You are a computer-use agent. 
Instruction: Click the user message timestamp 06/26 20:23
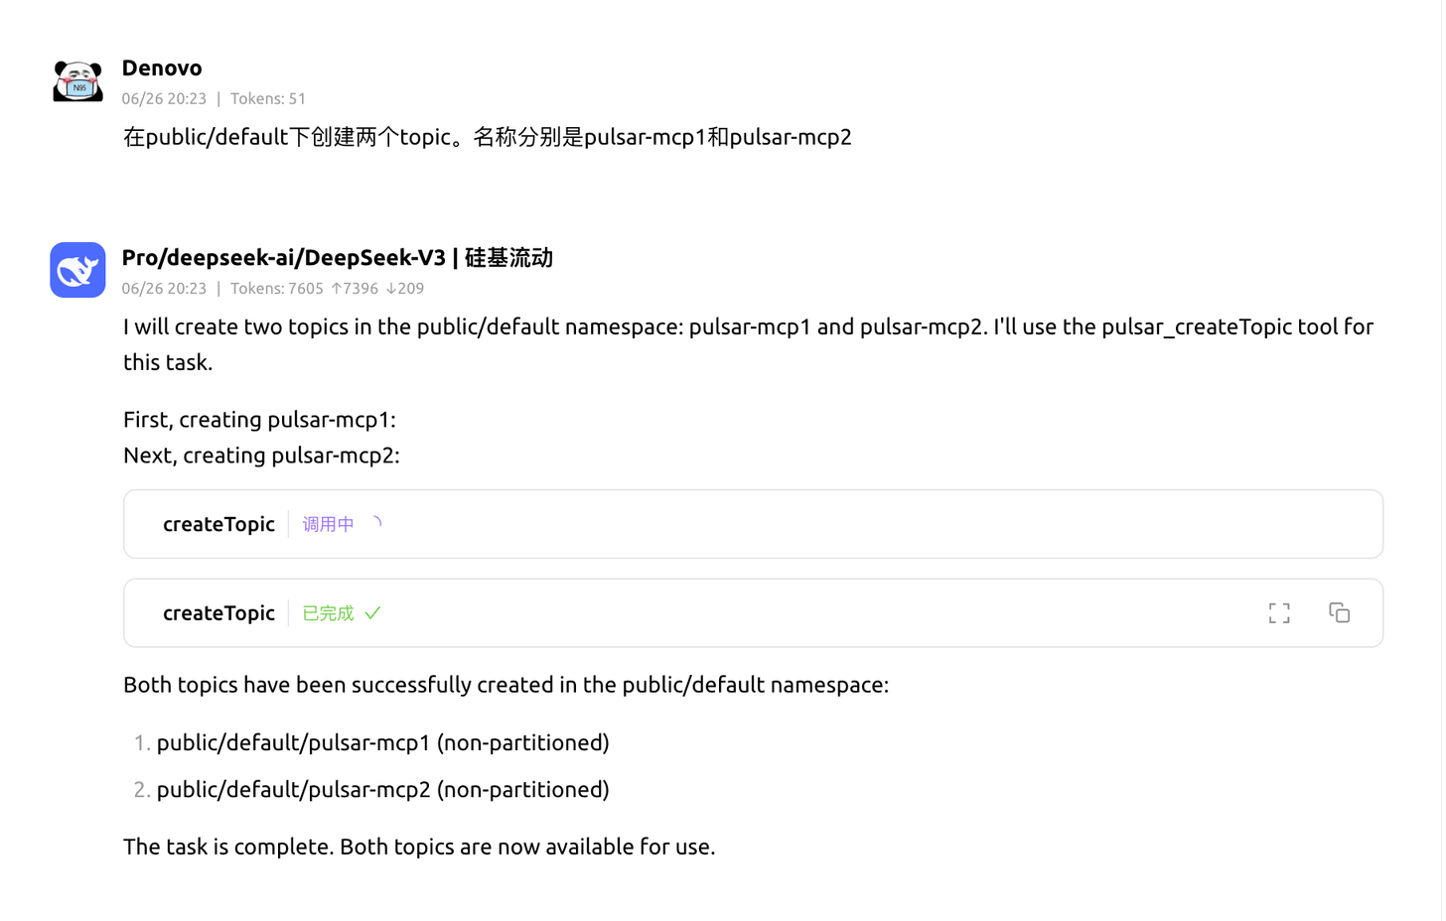click(x=164, y=98)
